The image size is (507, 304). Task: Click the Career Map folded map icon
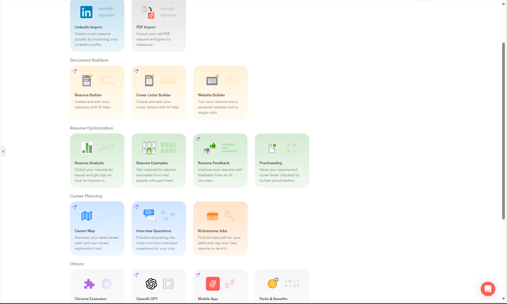pyautogui.click(x=87, y=216)
